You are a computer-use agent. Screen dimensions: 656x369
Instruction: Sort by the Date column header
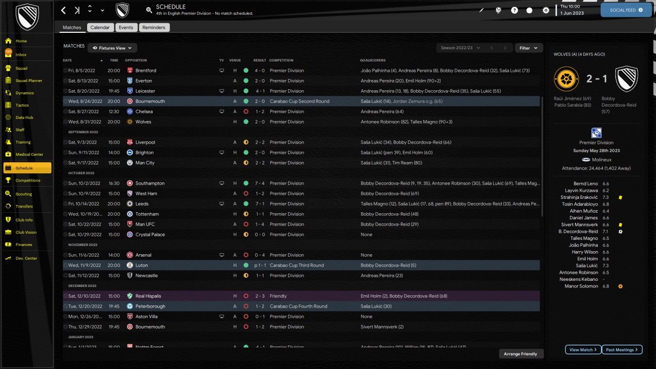pos(68,60)
